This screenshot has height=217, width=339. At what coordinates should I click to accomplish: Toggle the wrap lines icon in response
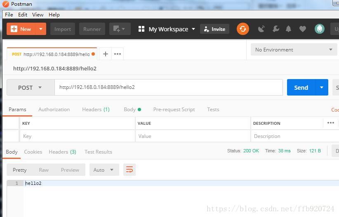click(129, 170)
